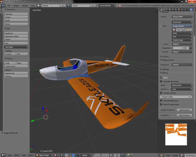Open viewport shading selector in 3D header
196x157 pixels.
(56, 155)
